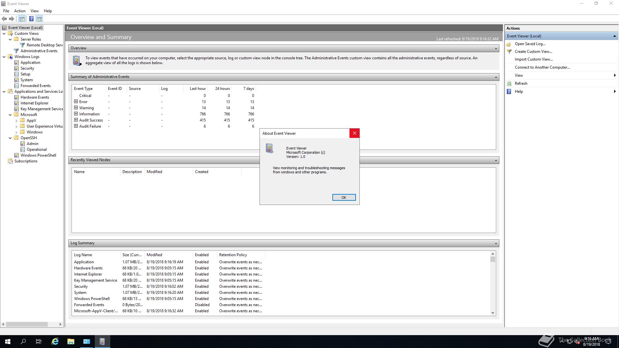Click the blue Help toolbar icon
Viewport: 619px width, 348px height.
point(31,19)
